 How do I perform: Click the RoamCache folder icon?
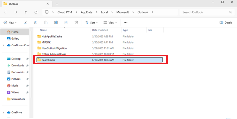click(39, 60)
